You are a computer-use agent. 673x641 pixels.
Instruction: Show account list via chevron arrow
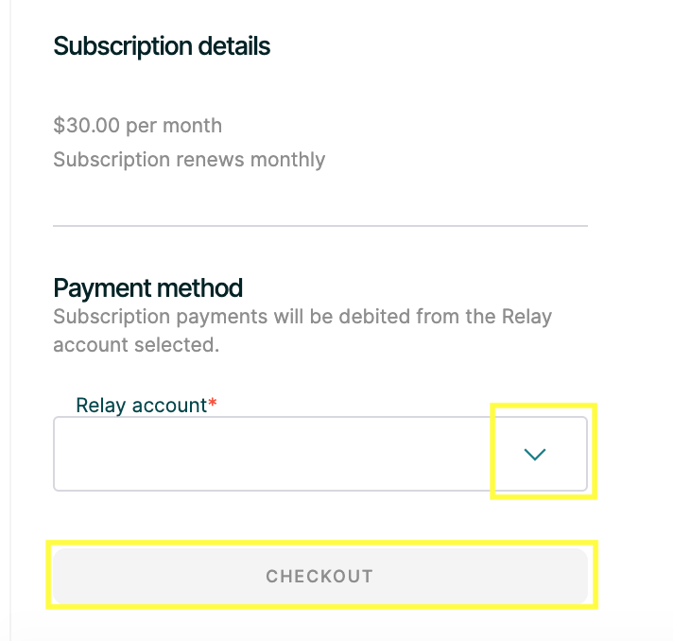pos(535,455)
